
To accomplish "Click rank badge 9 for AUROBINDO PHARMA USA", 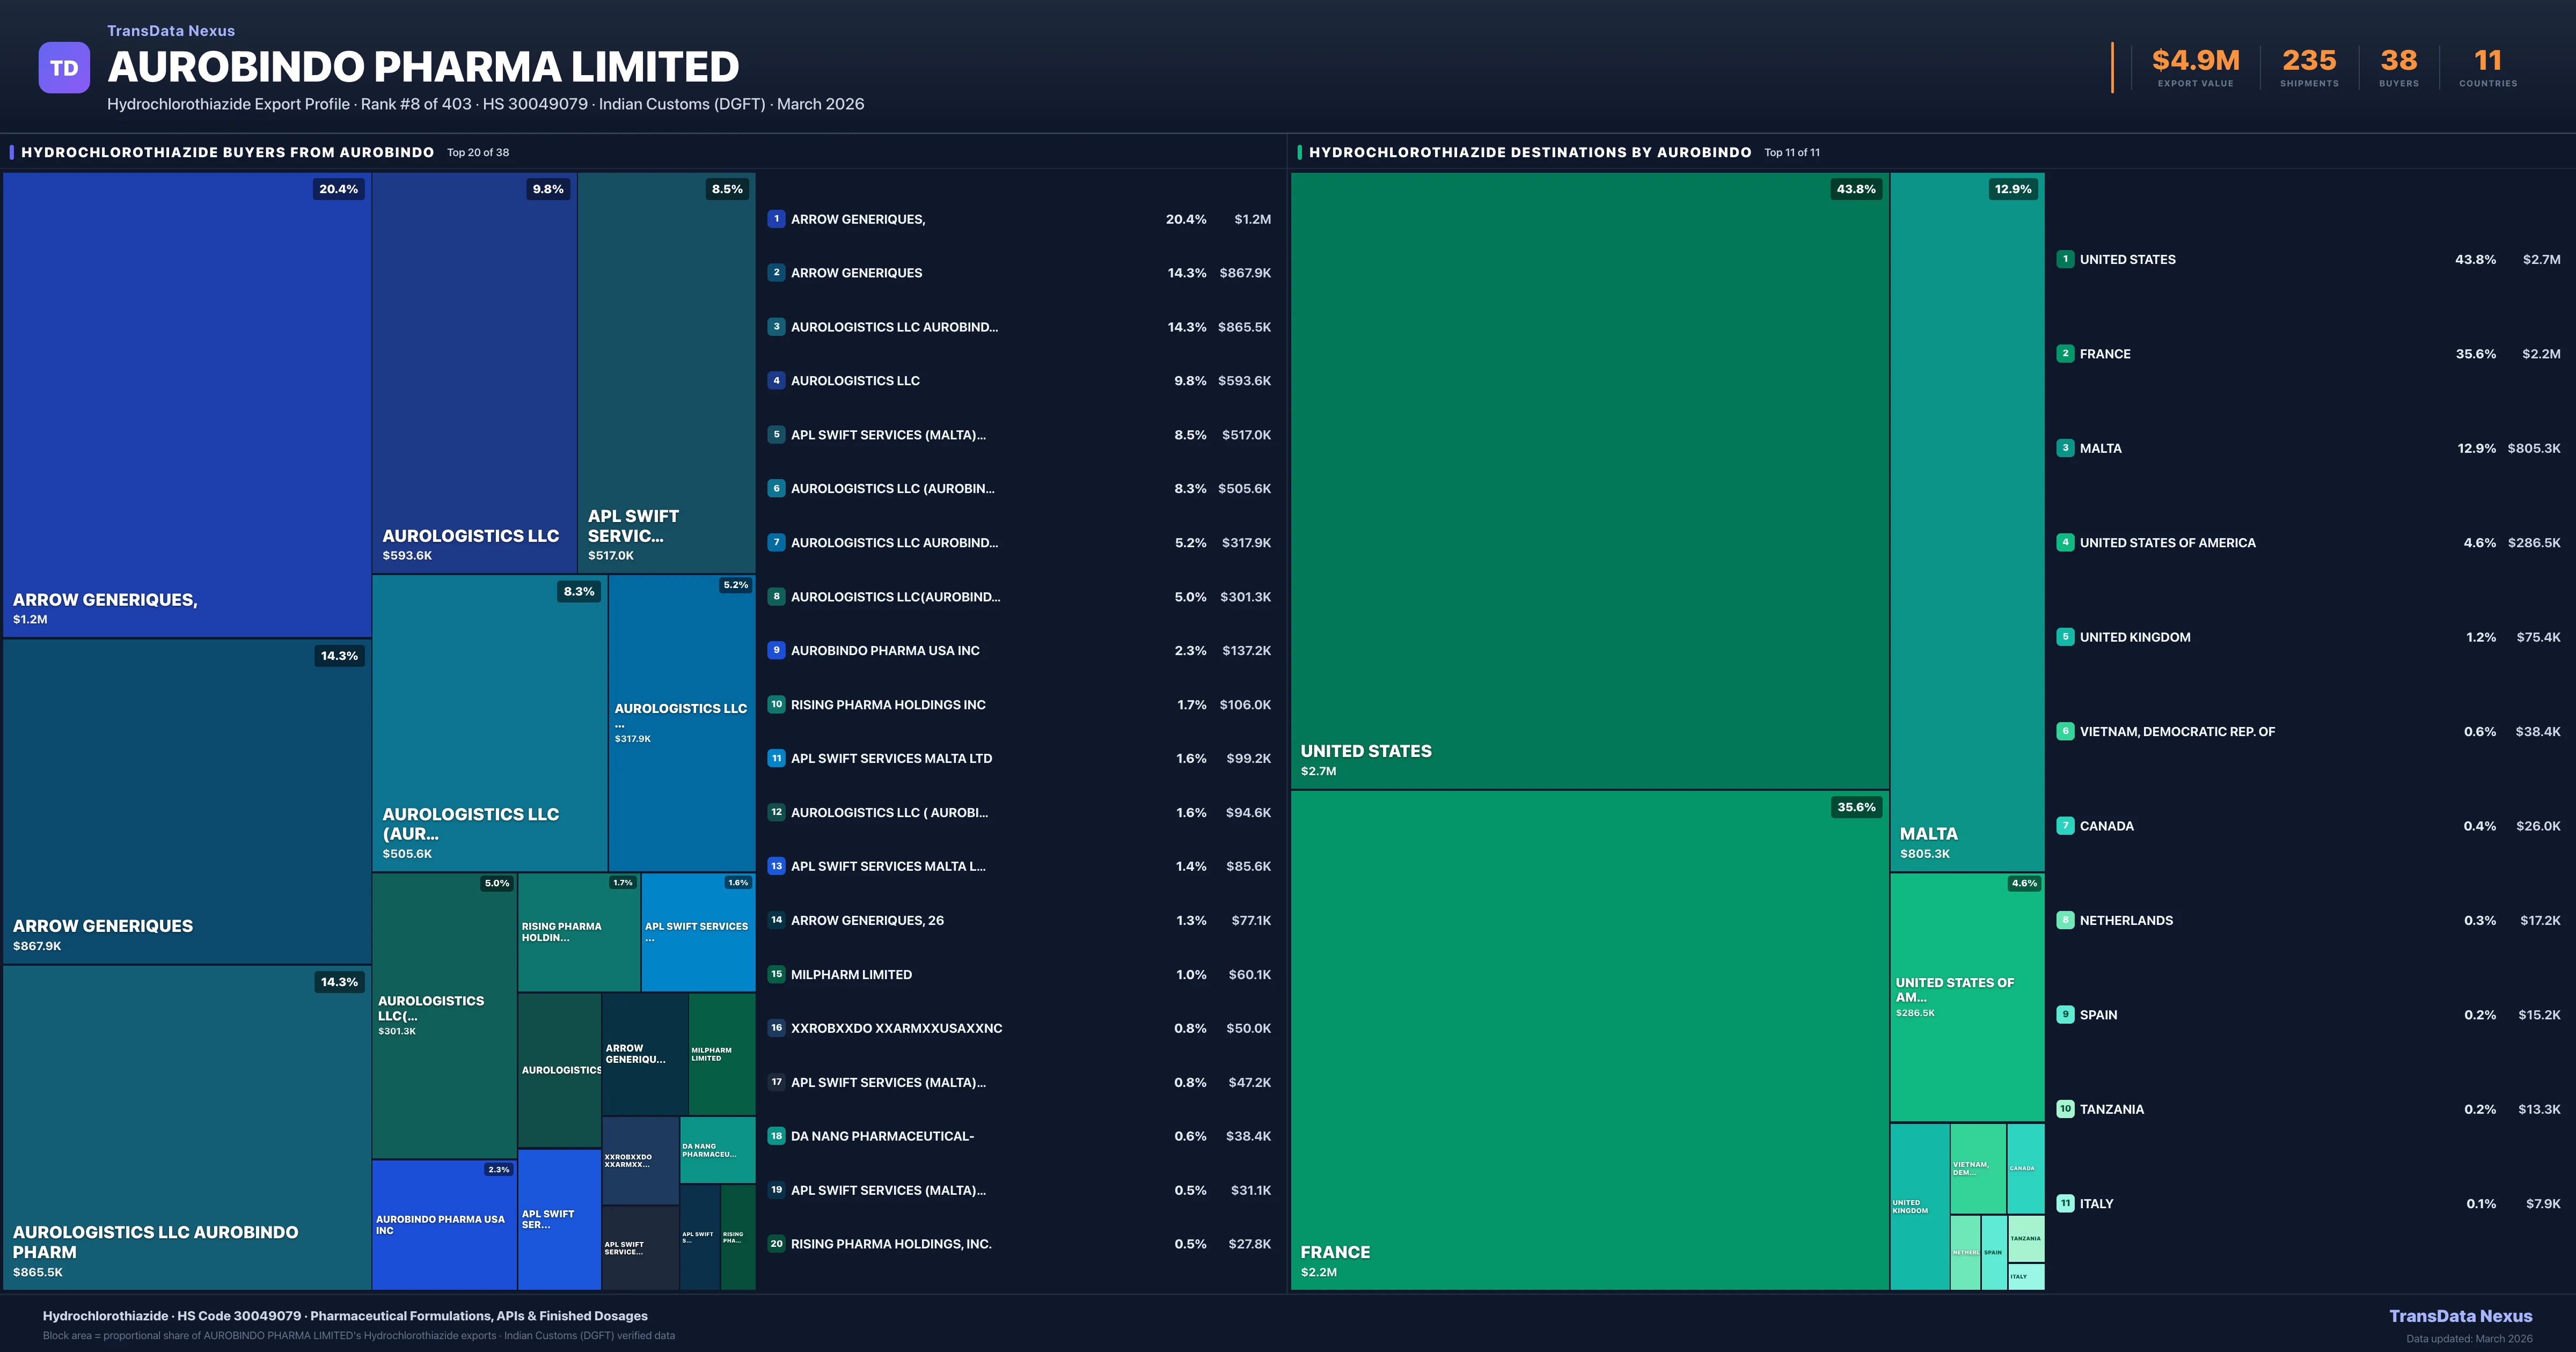I will pos(776,650).
